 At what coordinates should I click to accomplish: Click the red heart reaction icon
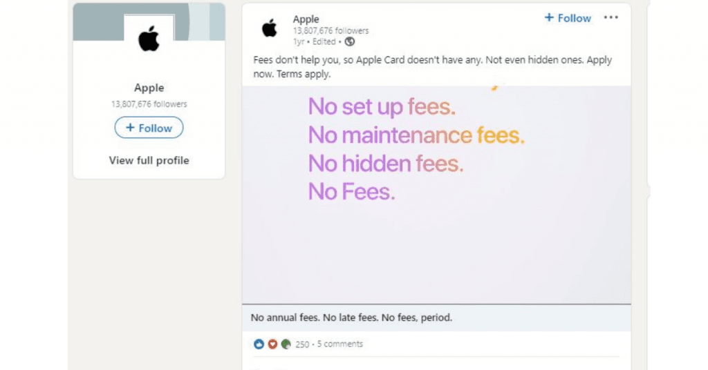click(272, 344)
